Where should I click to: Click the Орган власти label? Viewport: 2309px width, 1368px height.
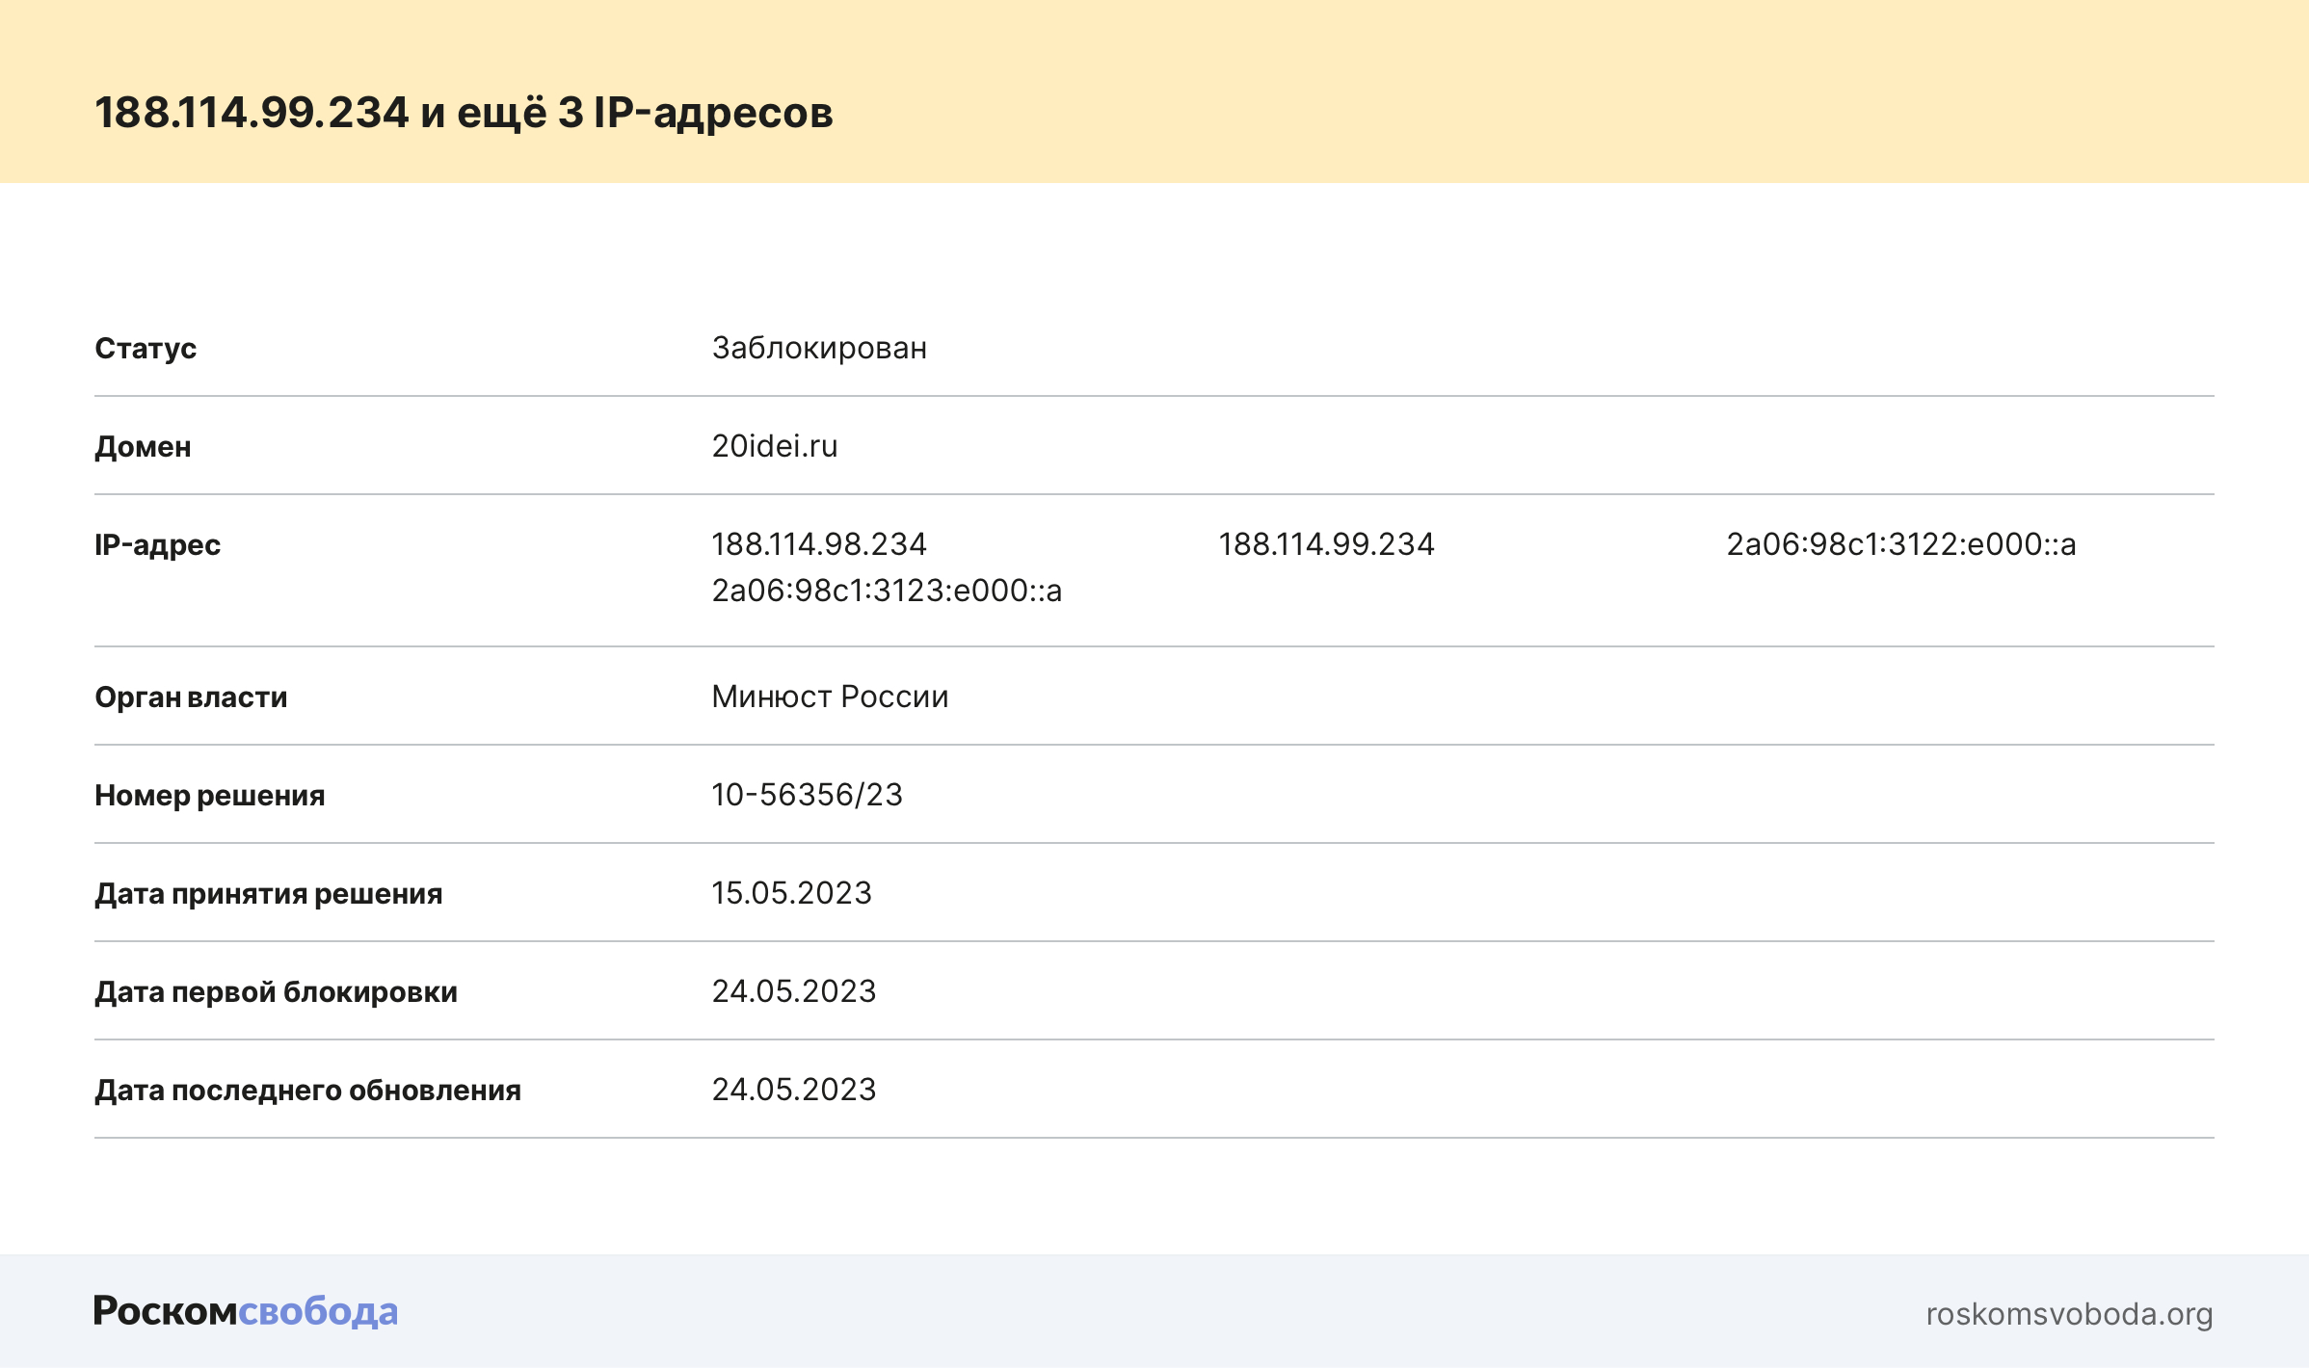[191, 697]
